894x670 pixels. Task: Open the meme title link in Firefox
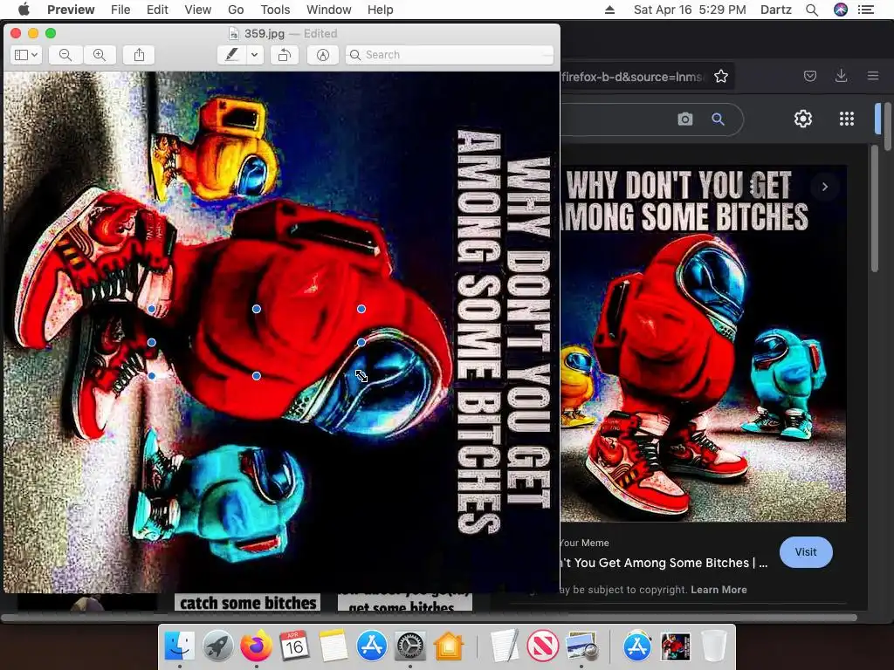pyautogui.click(x=664, y=563)
